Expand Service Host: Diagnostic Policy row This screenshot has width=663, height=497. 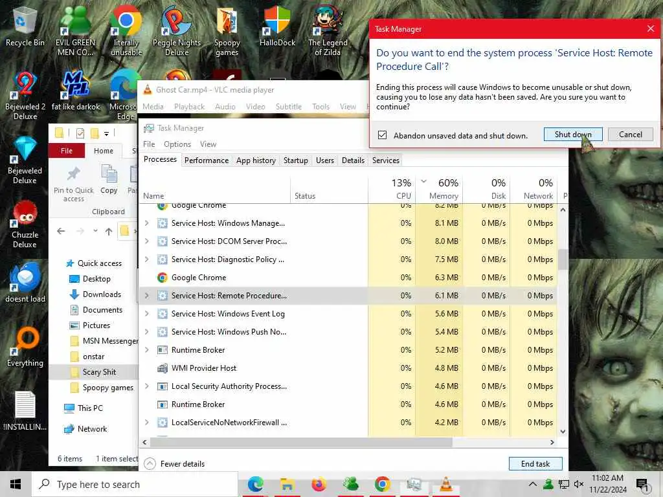tap(147, 260)
